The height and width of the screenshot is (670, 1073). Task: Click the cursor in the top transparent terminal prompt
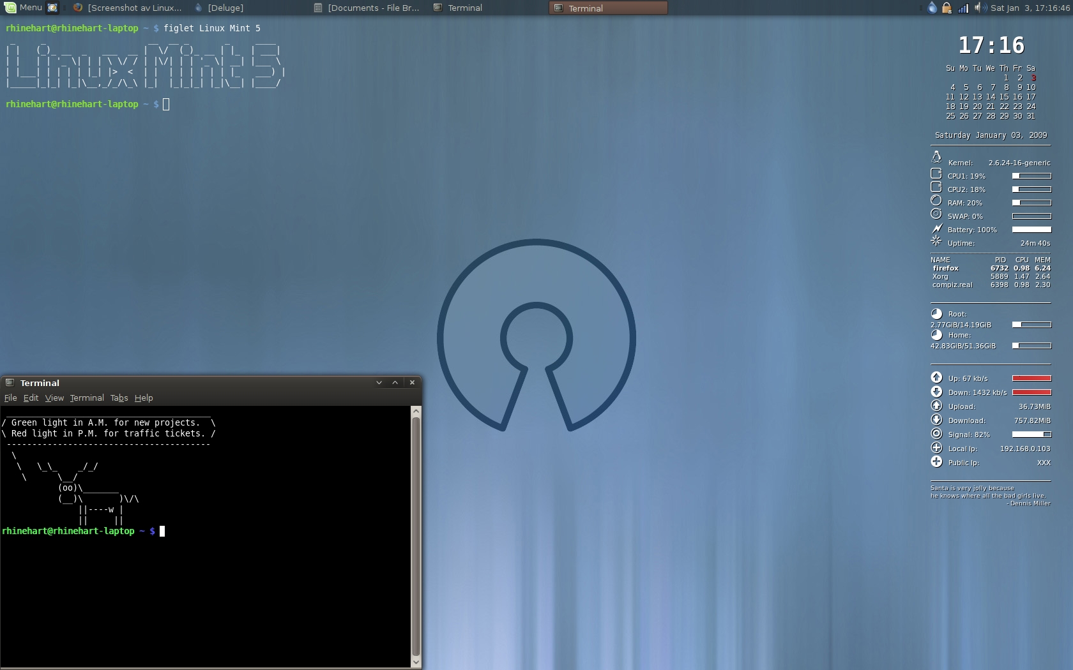166,104
